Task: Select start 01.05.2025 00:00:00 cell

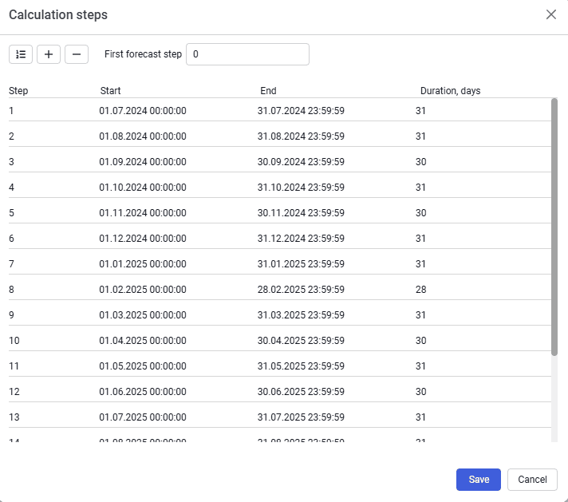Action: pyautogui.click(x=143, y=366)
